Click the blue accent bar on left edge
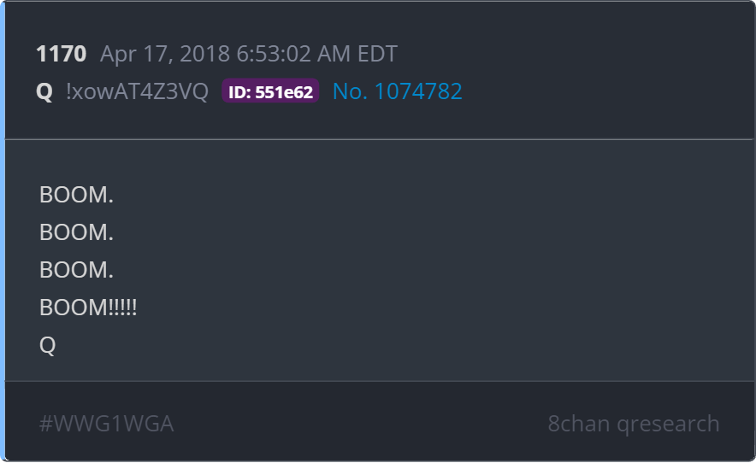 tap(3, 231)
